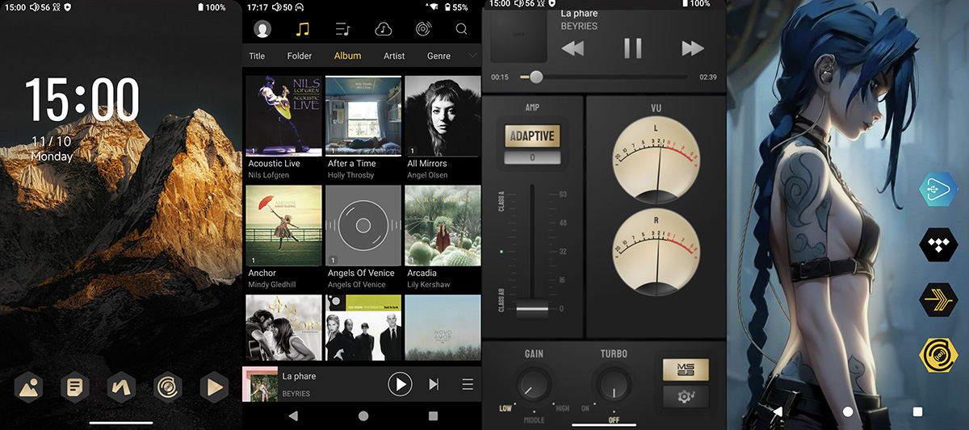
Task: Expand more category tabs chevron
Action: pyautogui.click(x=472, y=56)
